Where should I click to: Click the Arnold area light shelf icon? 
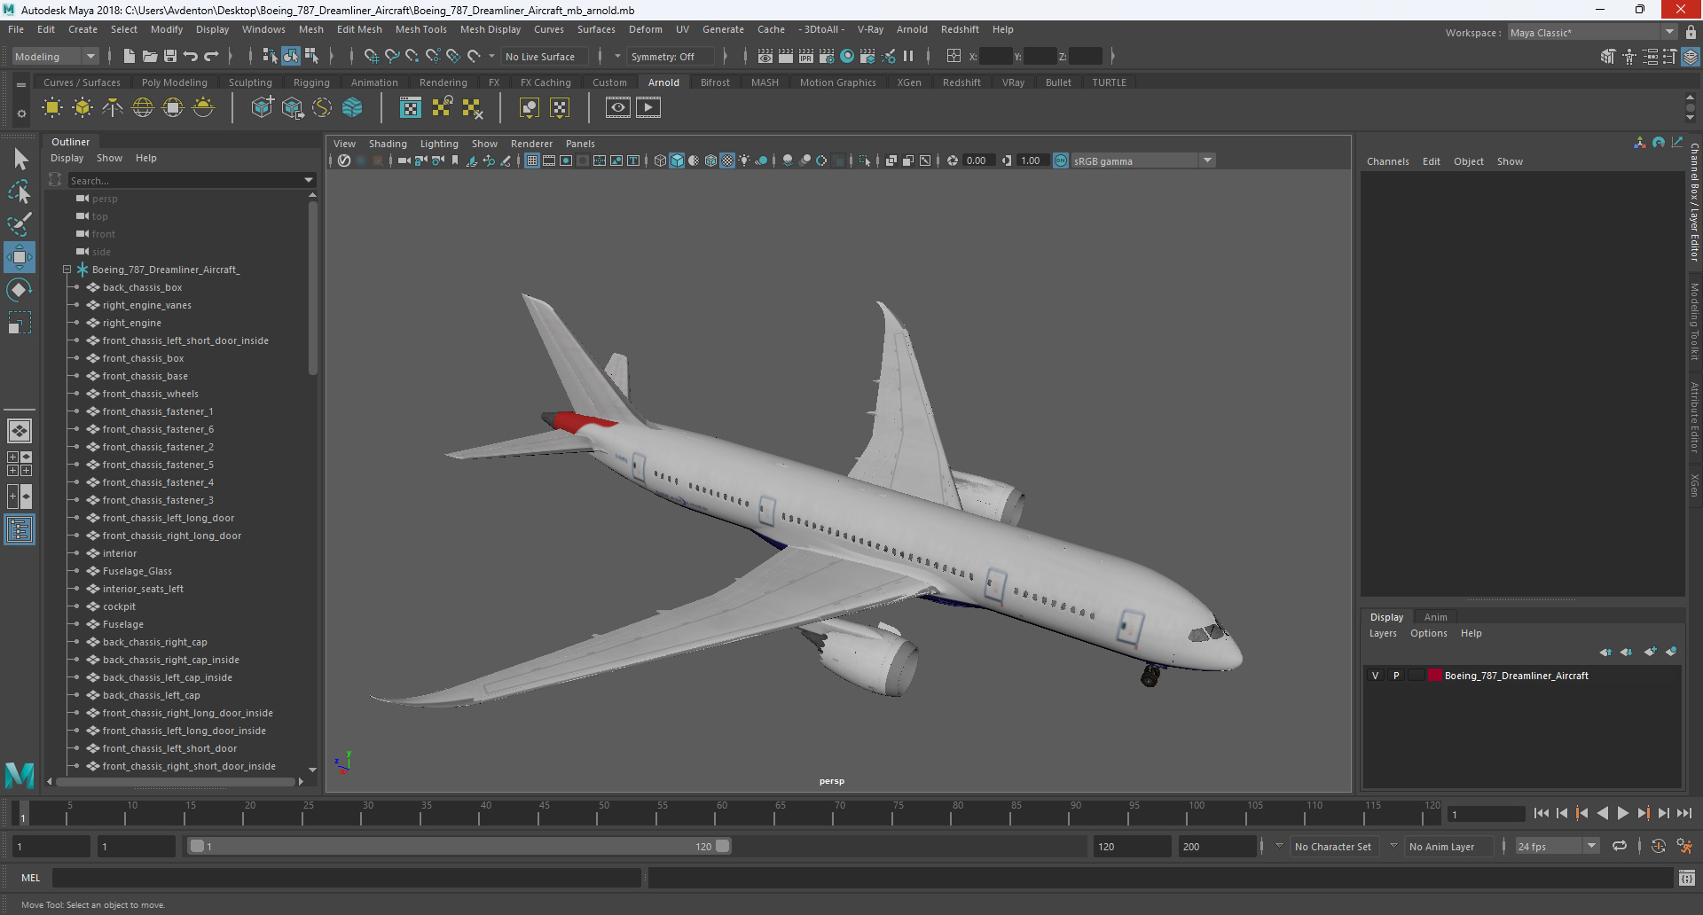click(52, 108)
